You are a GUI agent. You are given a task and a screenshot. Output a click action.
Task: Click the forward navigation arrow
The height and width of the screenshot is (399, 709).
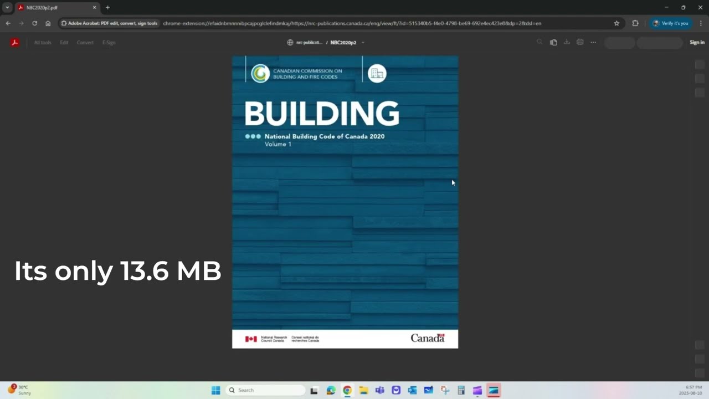(21, 23)
